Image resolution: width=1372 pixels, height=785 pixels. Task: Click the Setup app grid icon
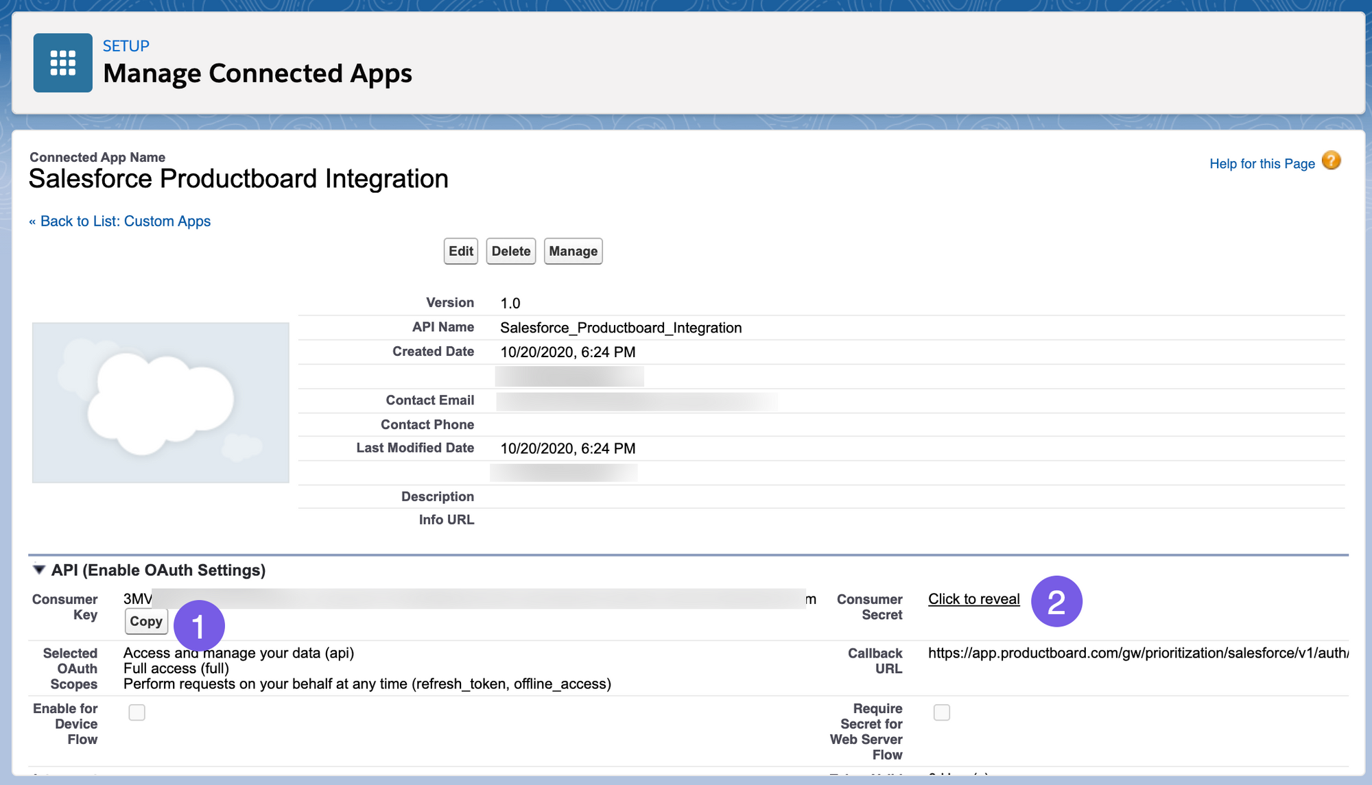(62, 62)
